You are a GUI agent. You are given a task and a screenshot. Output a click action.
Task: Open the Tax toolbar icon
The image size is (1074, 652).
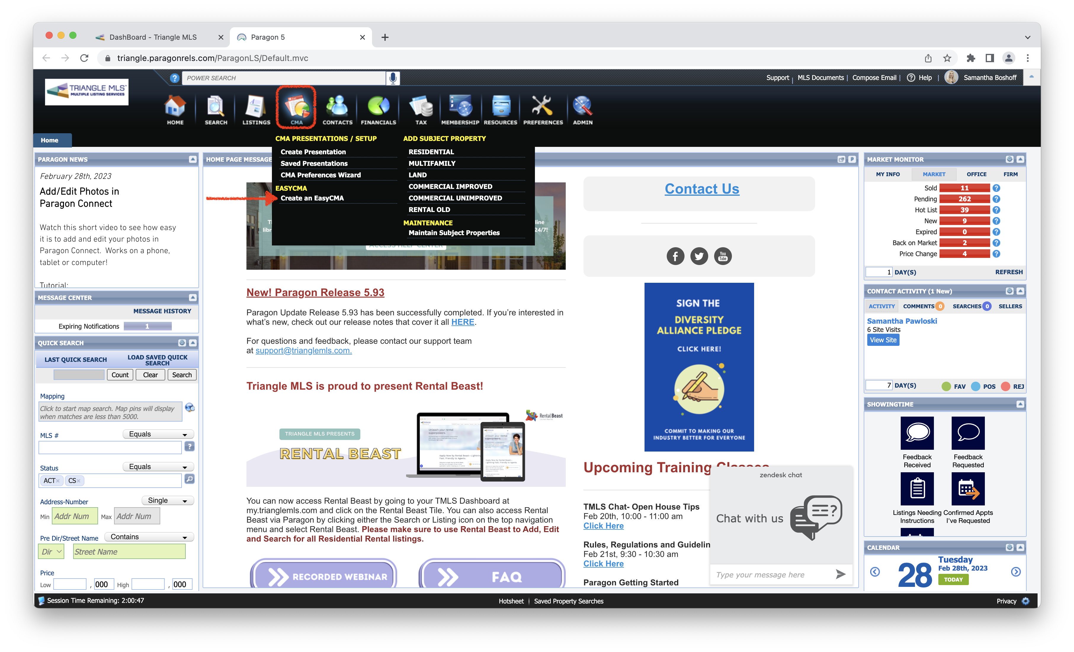coord(421,110)
